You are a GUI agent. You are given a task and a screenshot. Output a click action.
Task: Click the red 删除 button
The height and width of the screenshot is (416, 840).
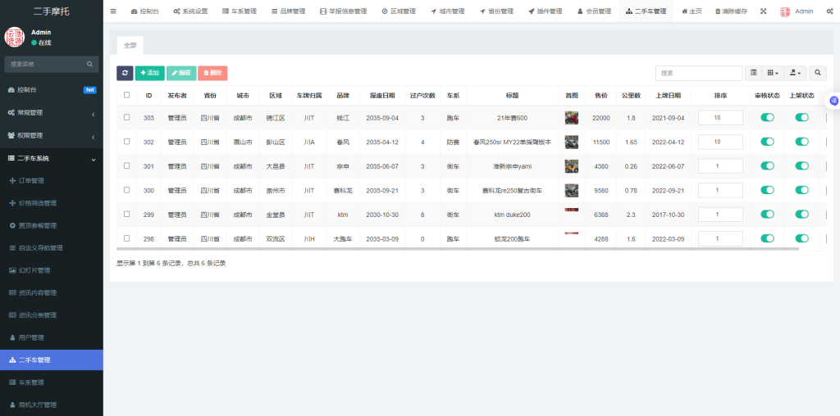[212, 73]
